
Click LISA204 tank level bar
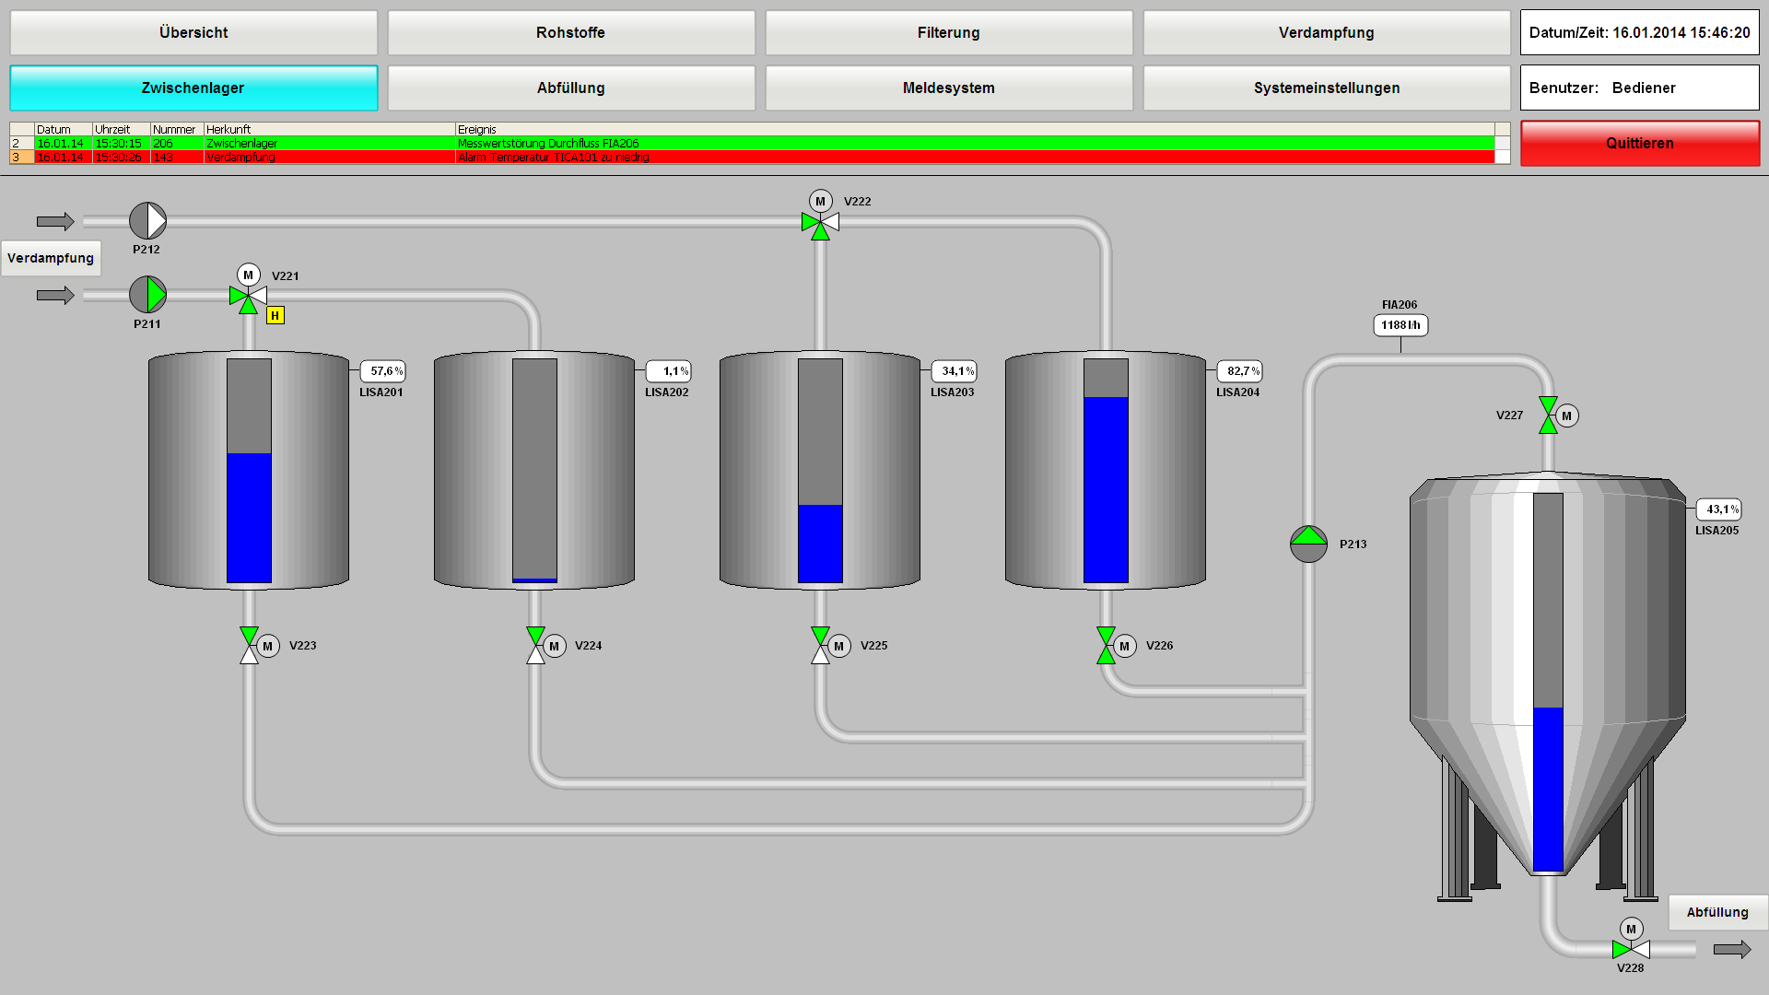1106,471
